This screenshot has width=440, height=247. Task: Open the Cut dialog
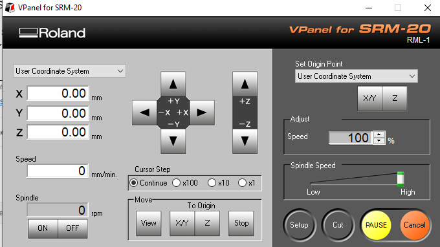[x=338, y=225]
